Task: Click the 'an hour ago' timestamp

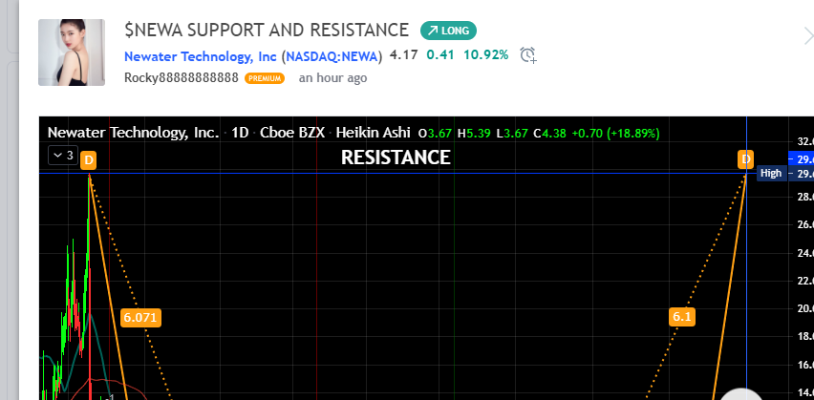Action: tap(332, 78)
